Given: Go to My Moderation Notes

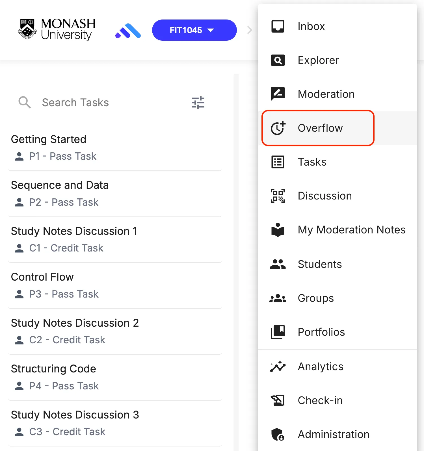Looking at the screenshot, I should pos(338,230).
